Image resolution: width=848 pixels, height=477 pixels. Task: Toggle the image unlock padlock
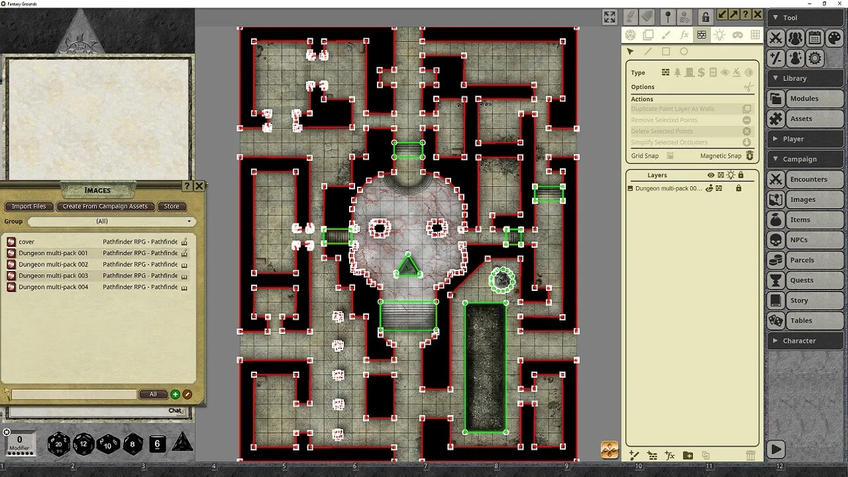[706, 17]
